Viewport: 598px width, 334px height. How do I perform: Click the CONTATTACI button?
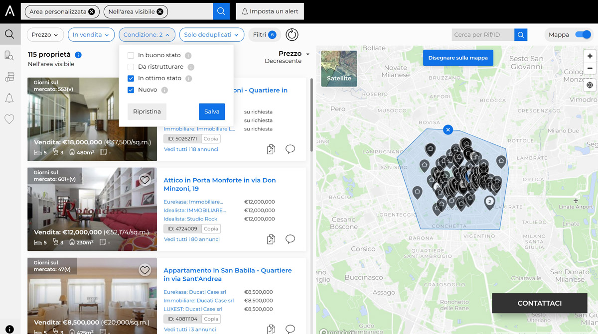[540, 303]
